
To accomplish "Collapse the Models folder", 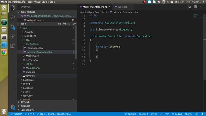I will tap(28, 64).
